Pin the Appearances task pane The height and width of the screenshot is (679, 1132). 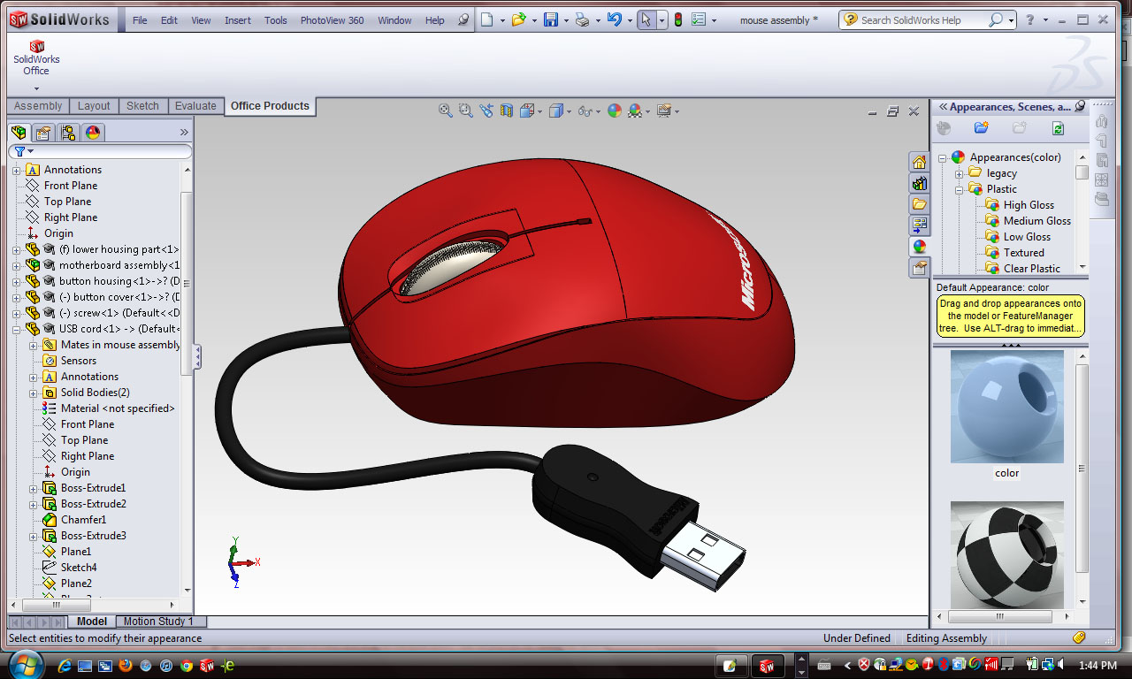tap(1080, 106)
